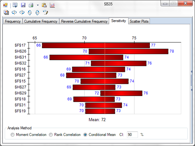Screen dimensions: 195x146
Task: Click the report icon with the down arrow
Action: point(15,5)
